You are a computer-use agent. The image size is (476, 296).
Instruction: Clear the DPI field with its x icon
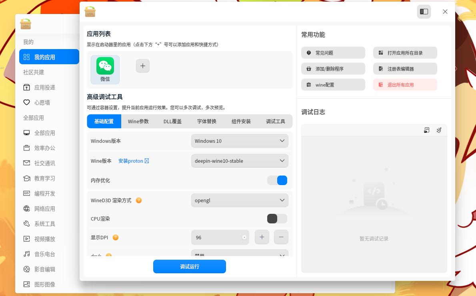point(244,238)
